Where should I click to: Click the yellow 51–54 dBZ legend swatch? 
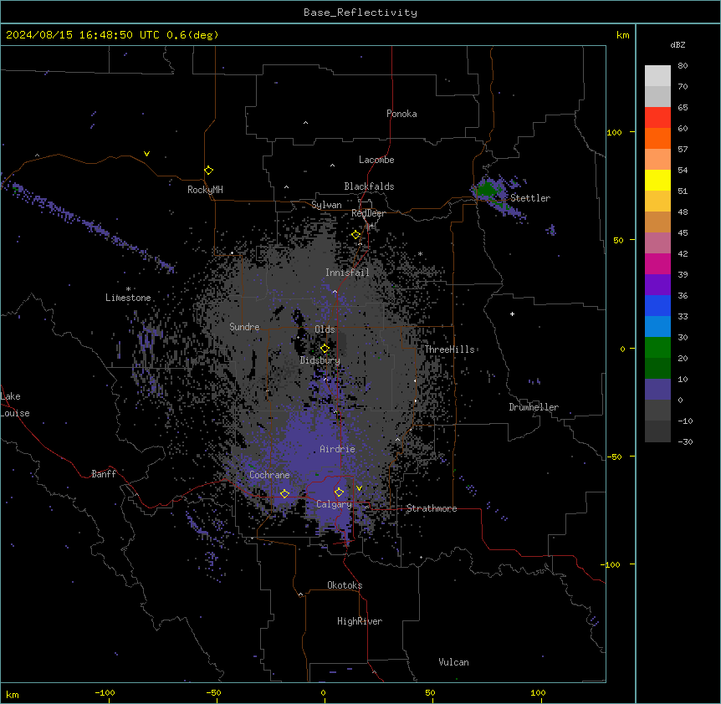coord(657,180)
